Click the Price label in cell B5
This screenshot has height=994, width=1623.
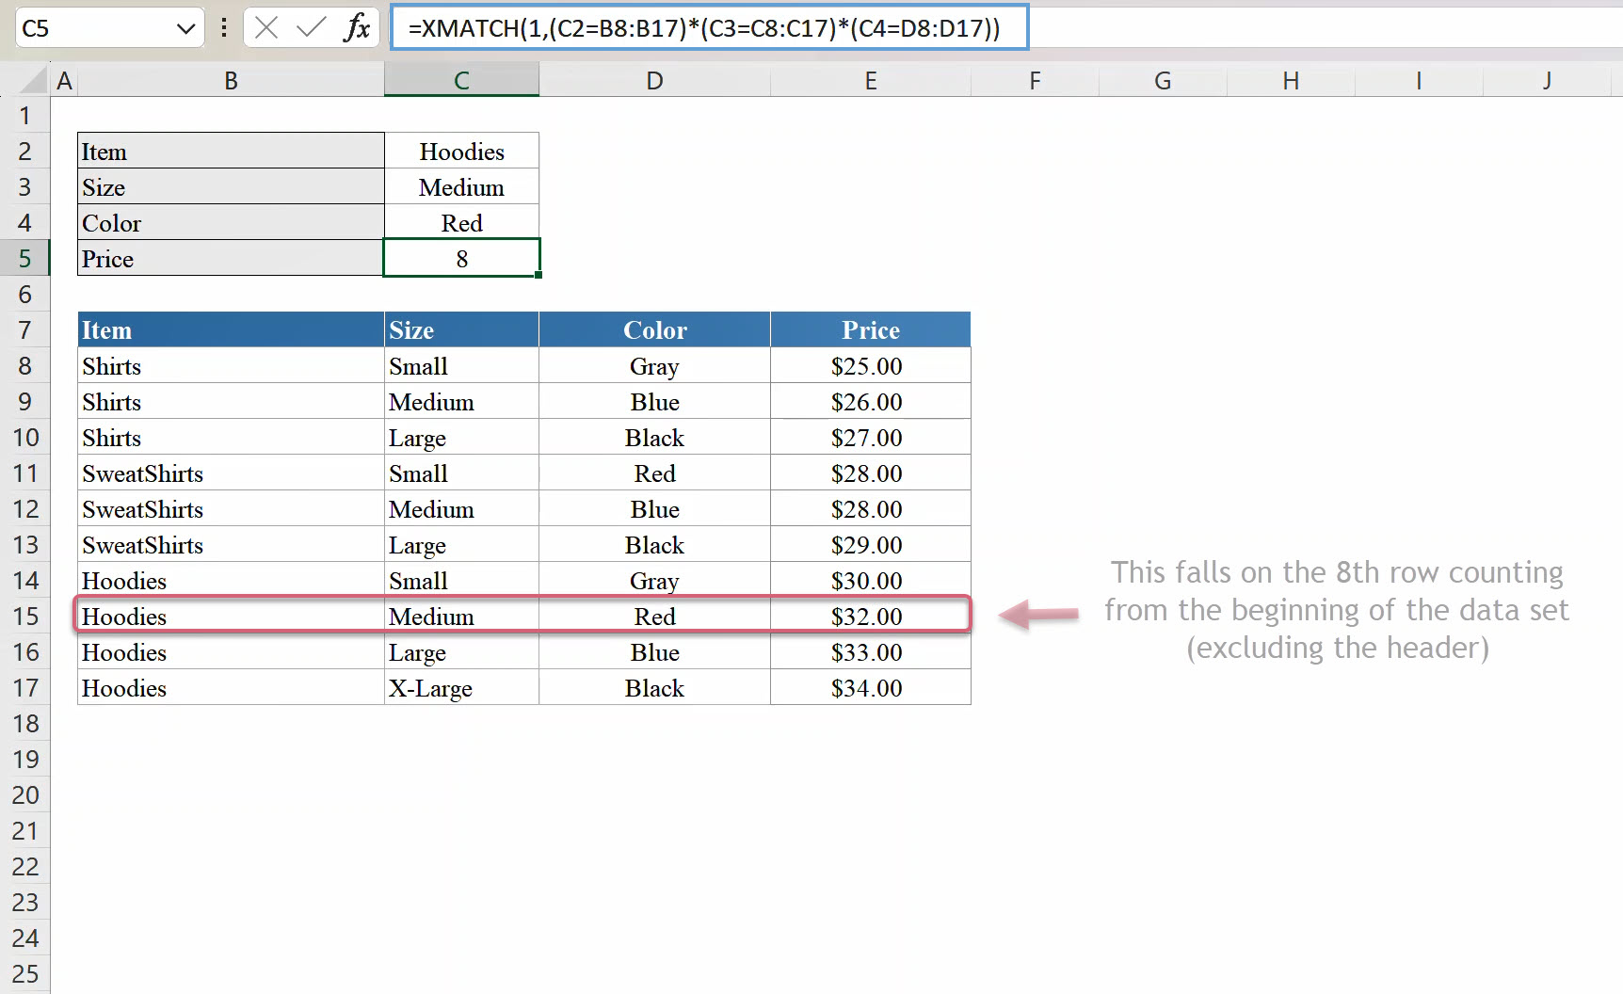(x=231, y=259)
